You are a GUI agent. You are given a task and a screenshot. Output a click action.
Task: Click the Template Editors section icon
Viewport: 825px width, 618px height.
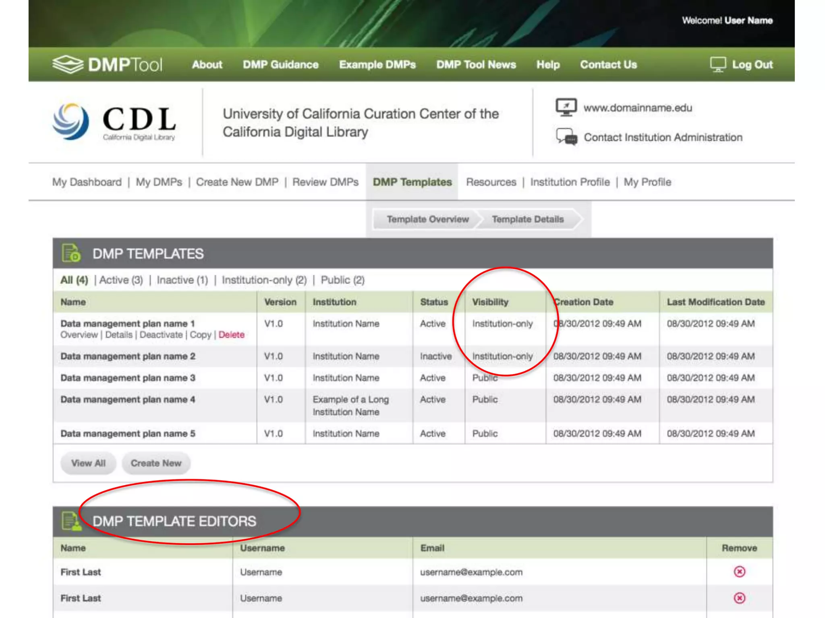[x=71, y=521]
